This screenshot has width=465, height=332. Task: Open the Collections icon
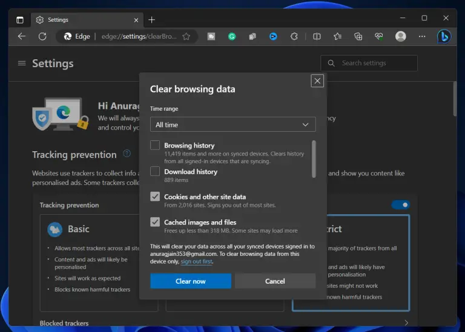[358, 36]
